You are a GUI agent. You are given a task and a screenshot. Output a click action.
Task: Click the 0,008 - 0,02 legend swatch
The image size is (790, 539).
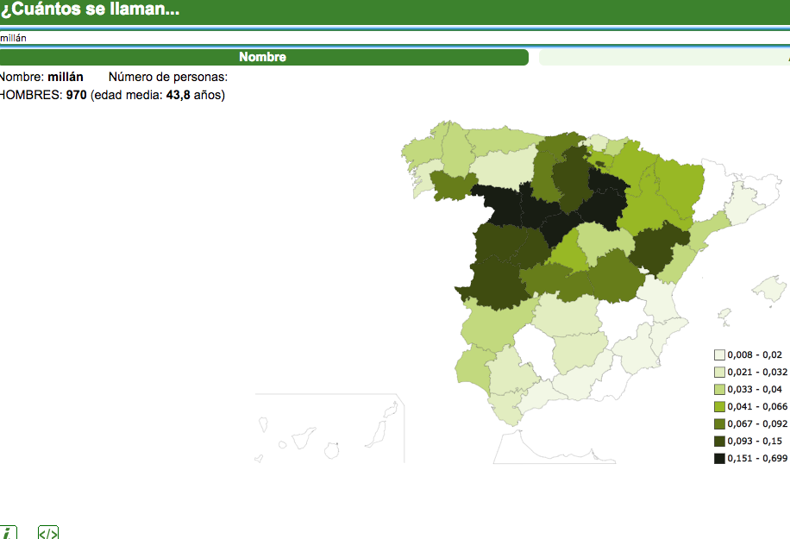[x=719, y=354]
